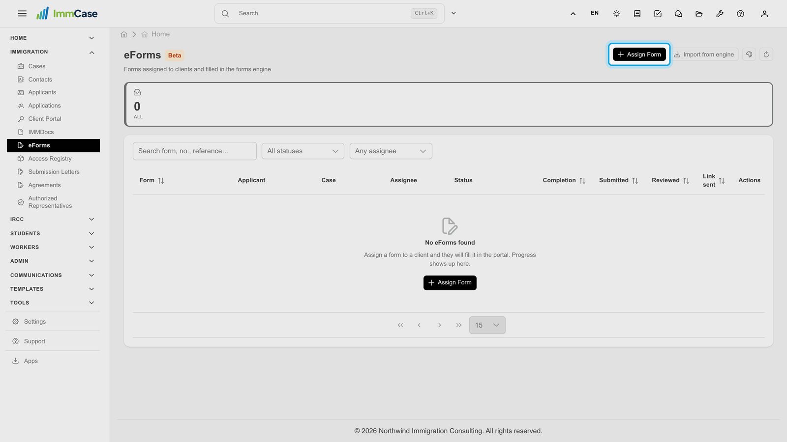Open the wrench tools icon in top bar
The image size is (787, 442).
tap(720, 14)
